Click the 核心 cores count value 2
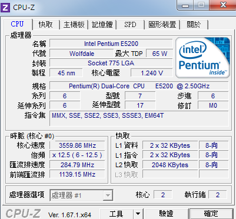Viewport: 236px width, 219px height. click(x=163, y=195)
